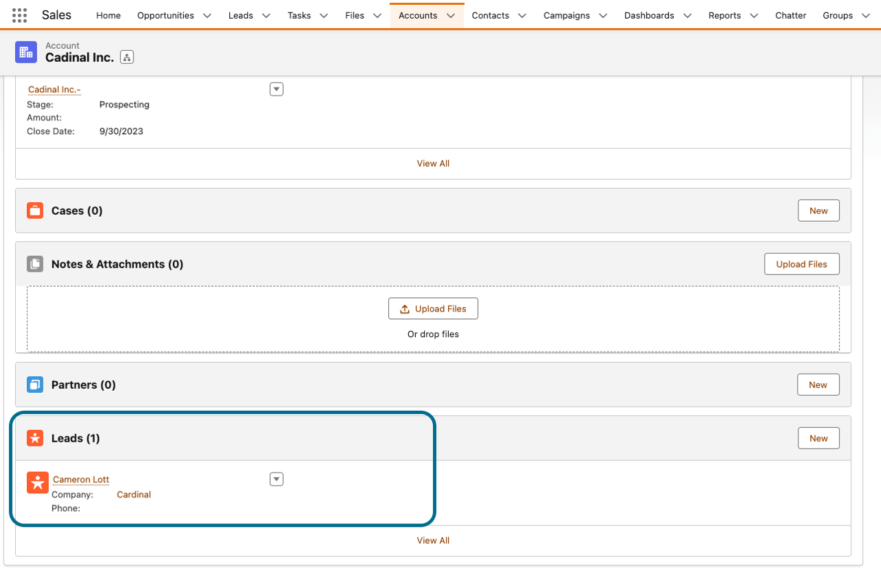This screenshot has height=571, width=881.
Task: Click the Notes & Attachments file icon
Action: [35, 264]
